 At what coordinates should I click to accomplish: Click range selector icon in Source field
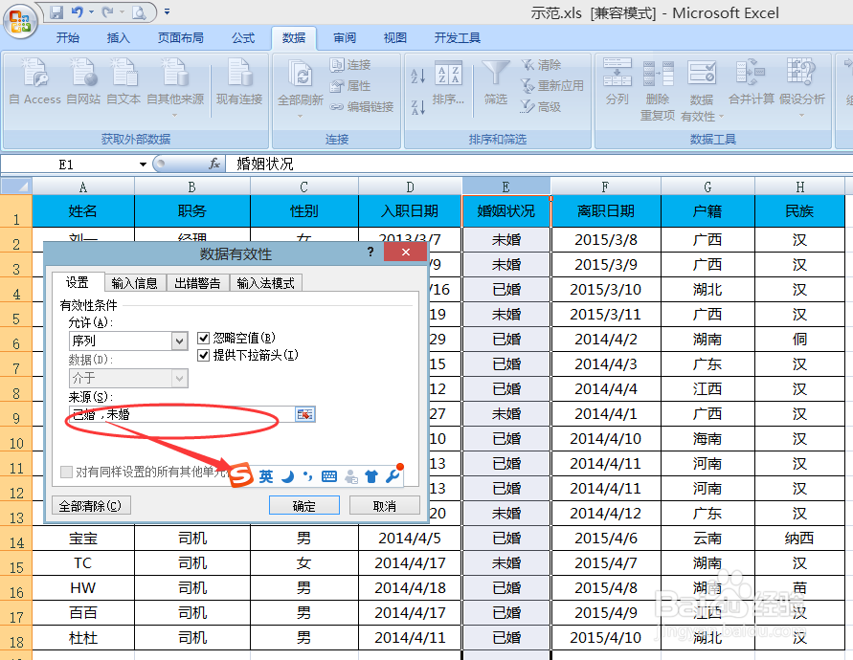305,414
